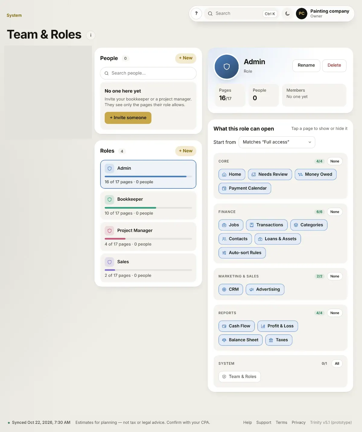Toggle the Transactions page chip

[x=267, y=225]
